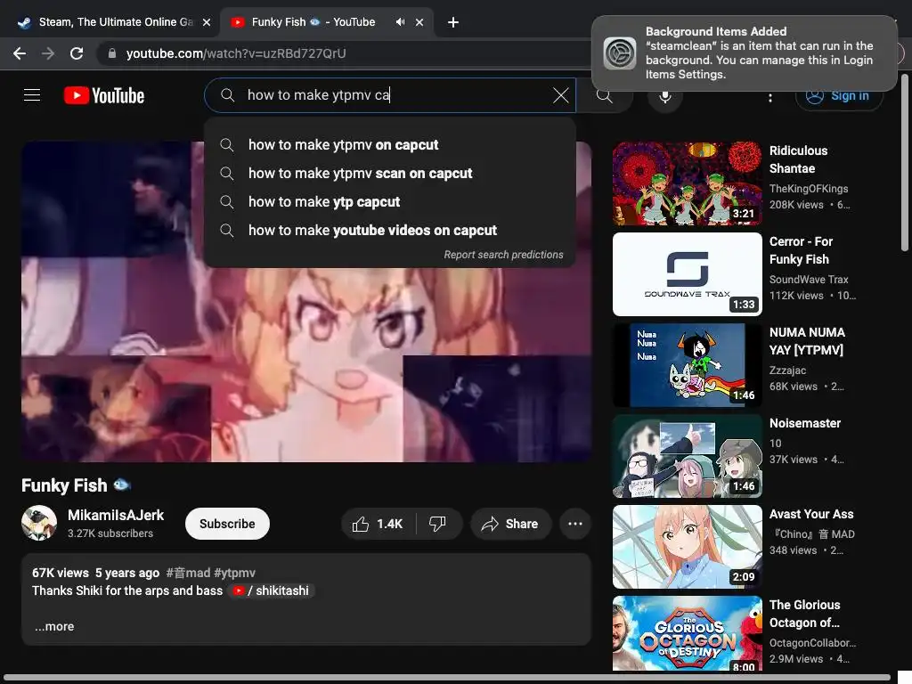Open Noisemaster video thumbnail
The width and height of the screenshot is (912, 684).
[x=687, y=456]
